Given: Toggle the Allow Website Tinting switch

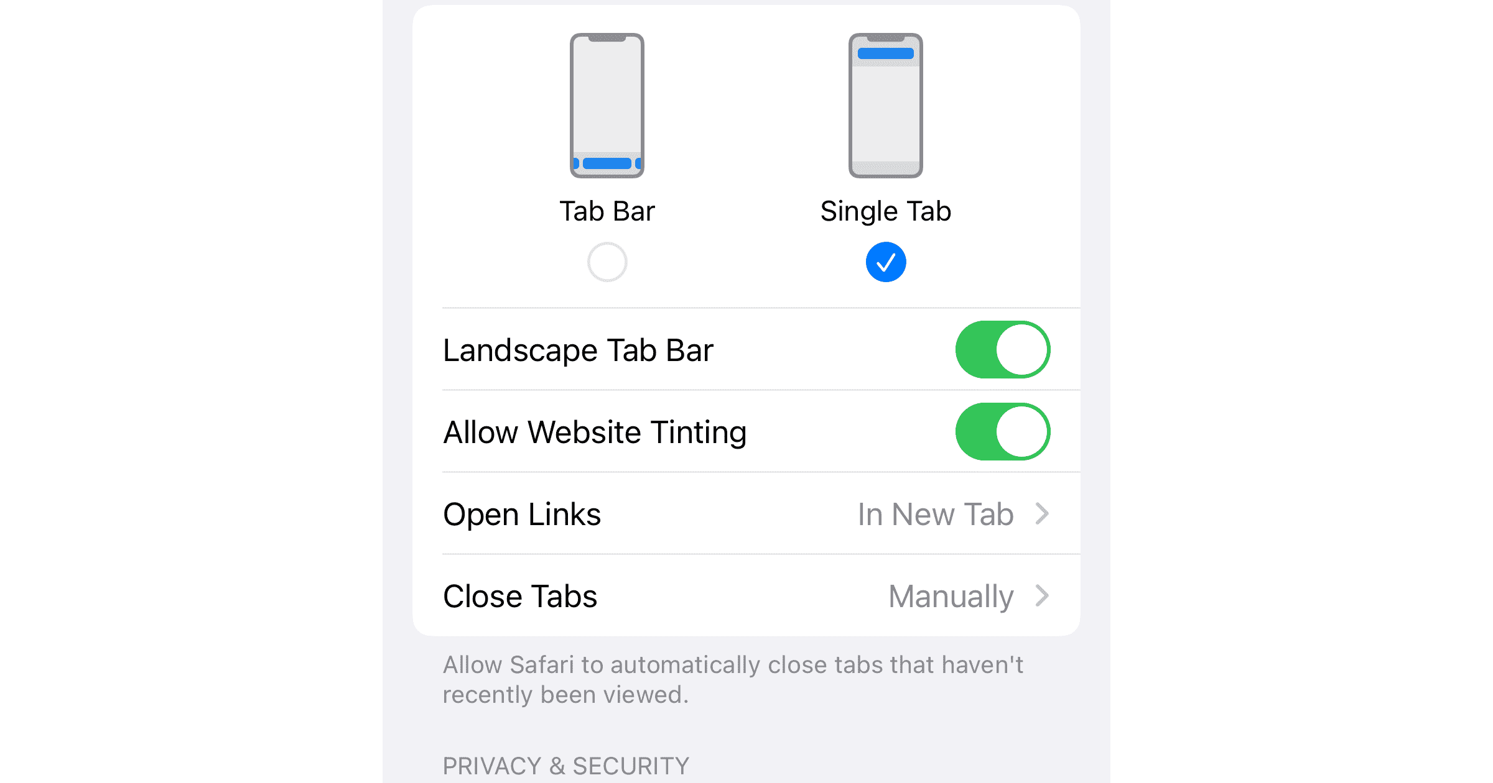Looking at the screenshot, I should point(1002,430).
